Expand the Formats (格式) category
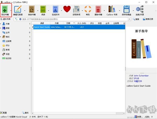 (1, 37)
